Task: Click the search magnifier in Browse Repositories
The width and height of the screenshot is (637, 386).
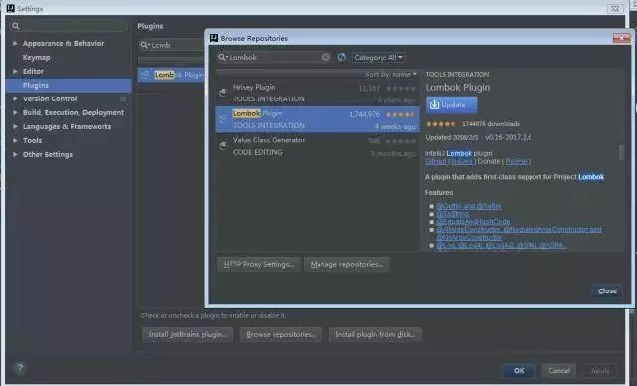Action: pyautogui.click(x=222, y=57)
